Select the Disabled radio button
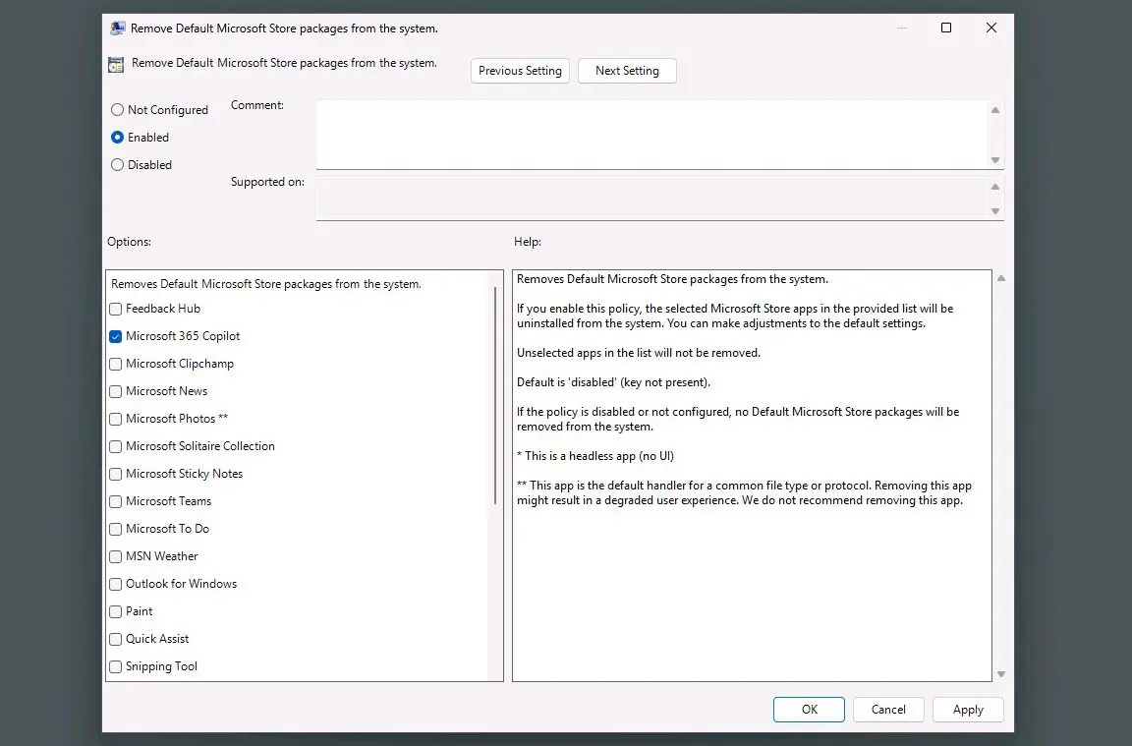 point(117,165)
